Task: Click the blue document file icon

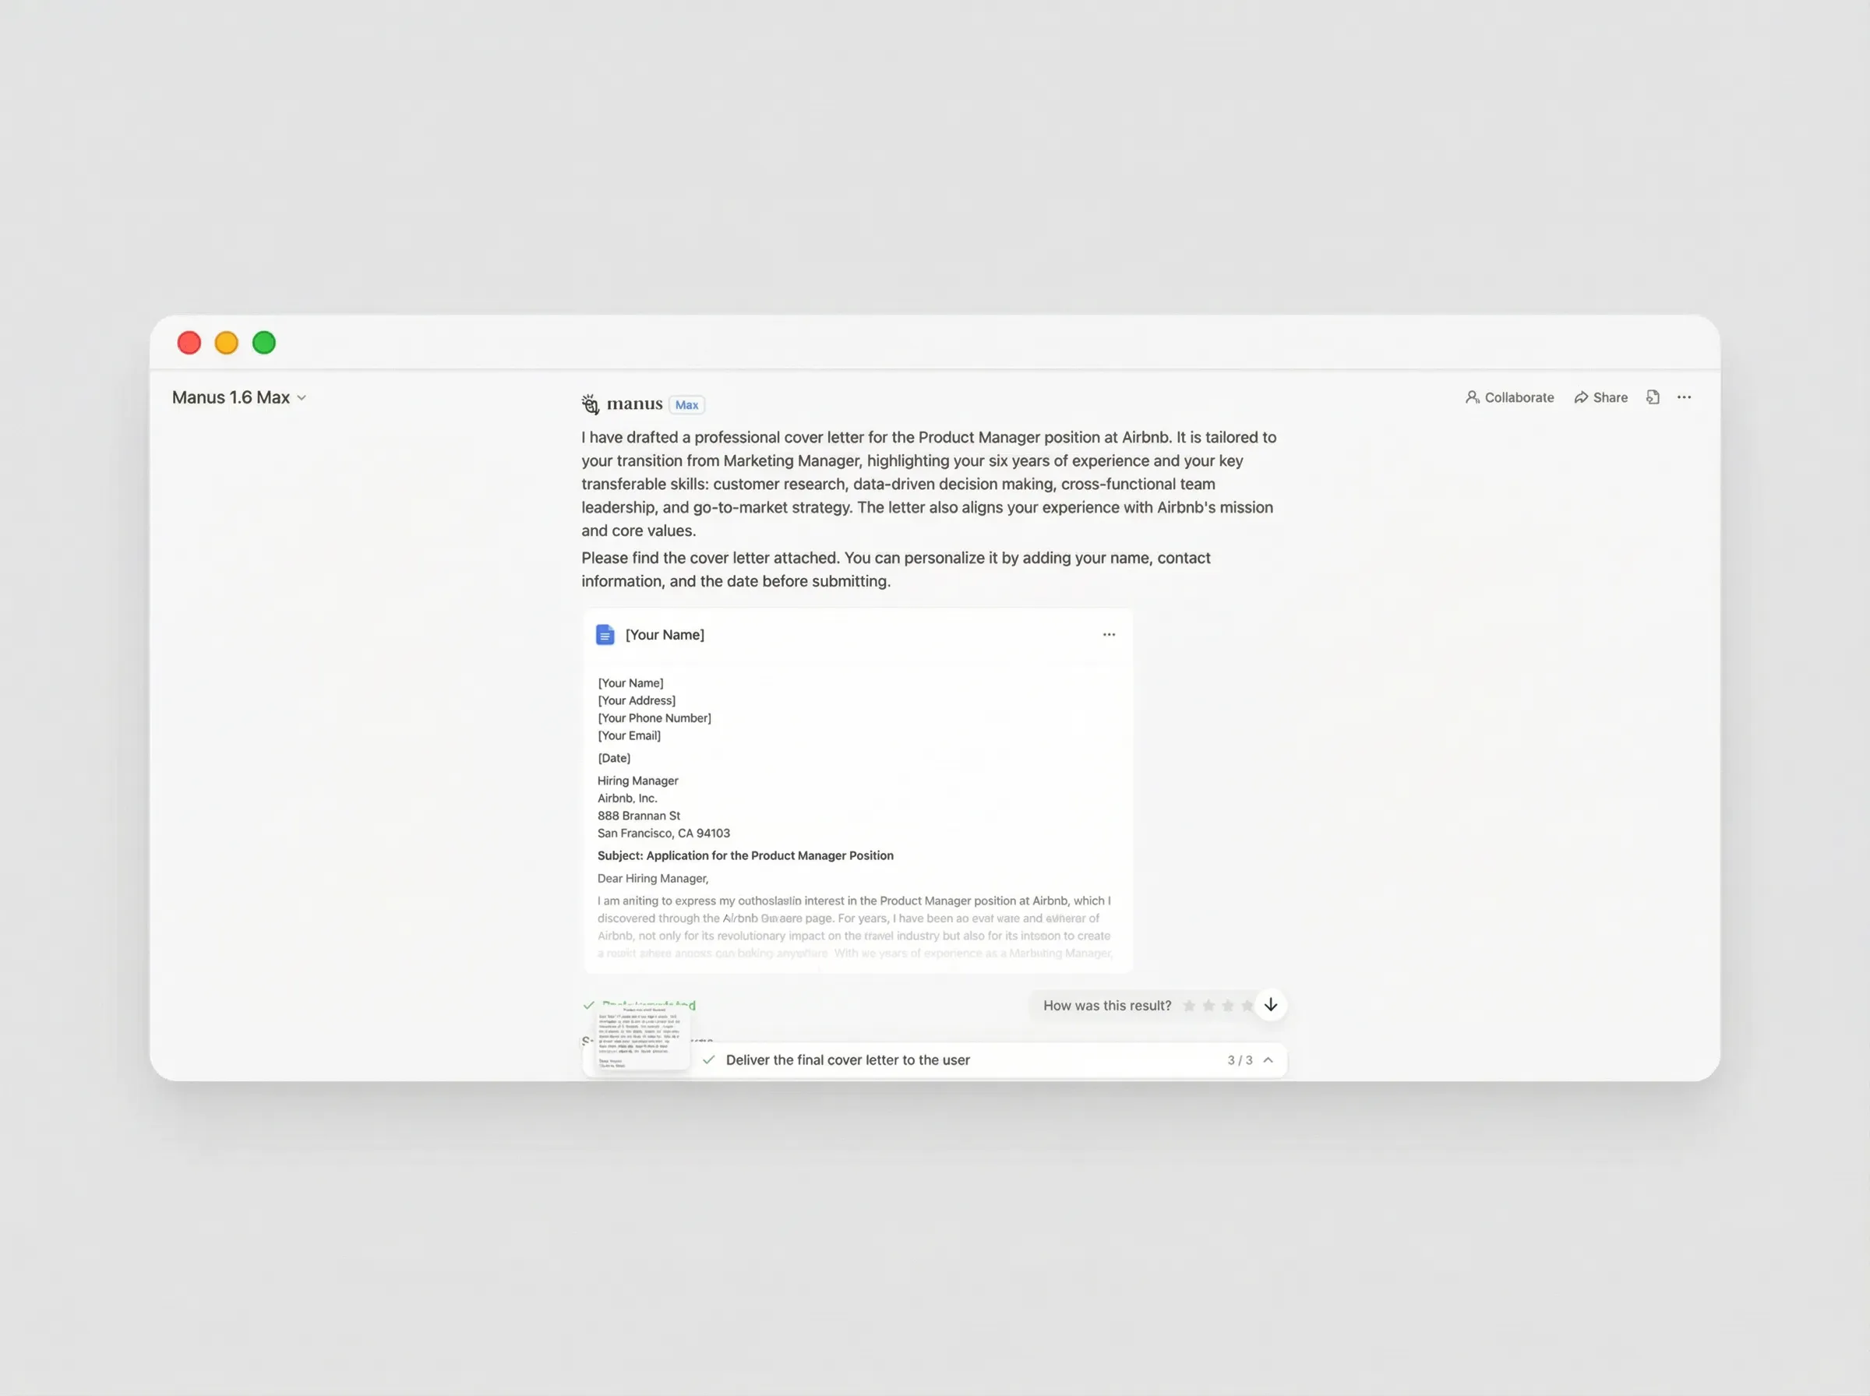Action: [x=605, y=635]
